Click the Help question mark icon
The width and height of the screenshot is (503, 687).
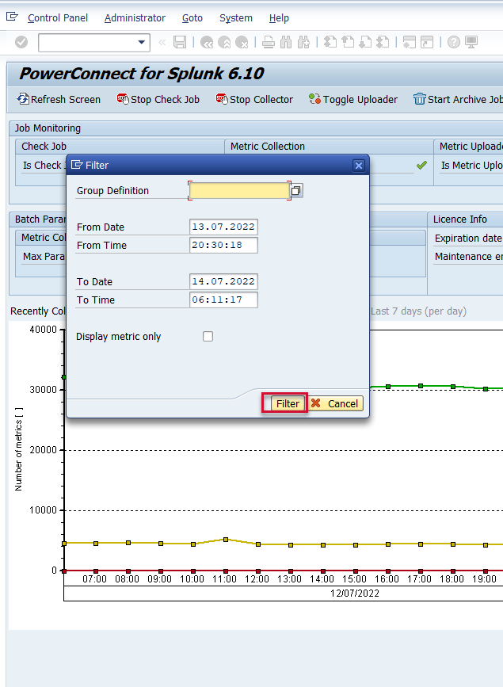point(454,43)
